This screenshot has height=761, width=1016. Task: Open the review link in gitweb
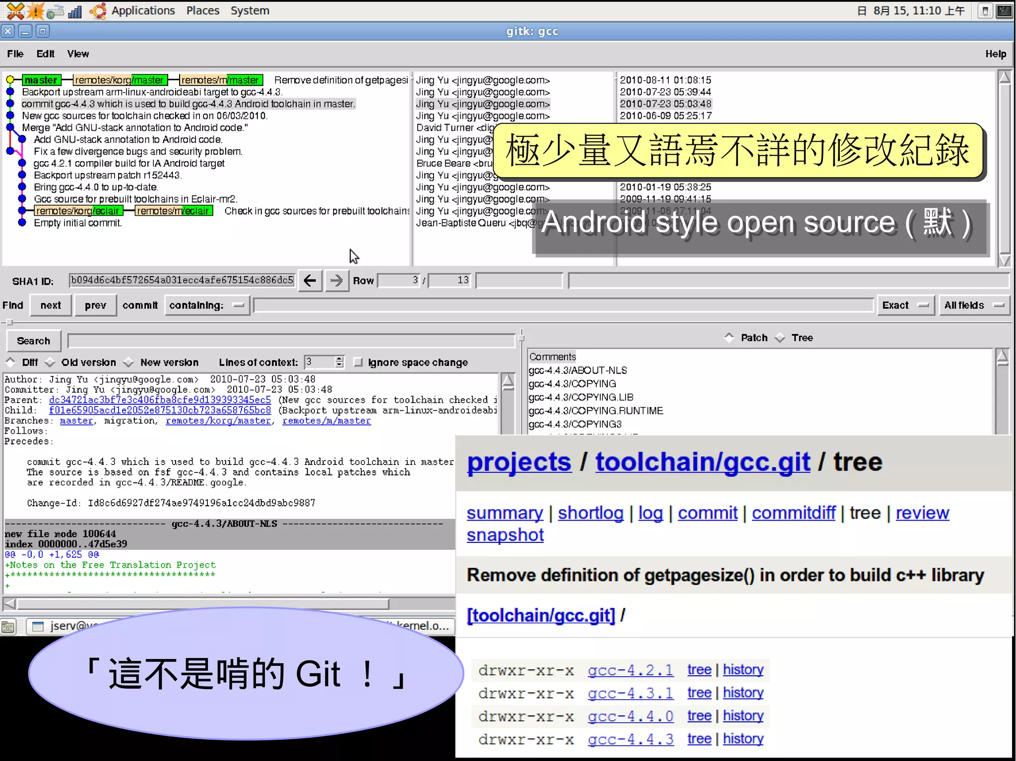point(922,513)
